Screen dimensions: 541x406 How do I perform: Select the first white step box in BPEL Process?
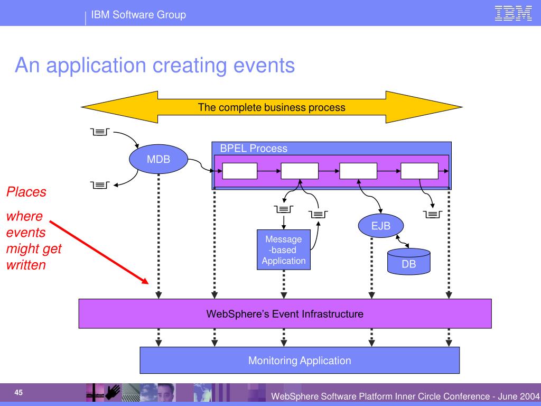(240, 171)
